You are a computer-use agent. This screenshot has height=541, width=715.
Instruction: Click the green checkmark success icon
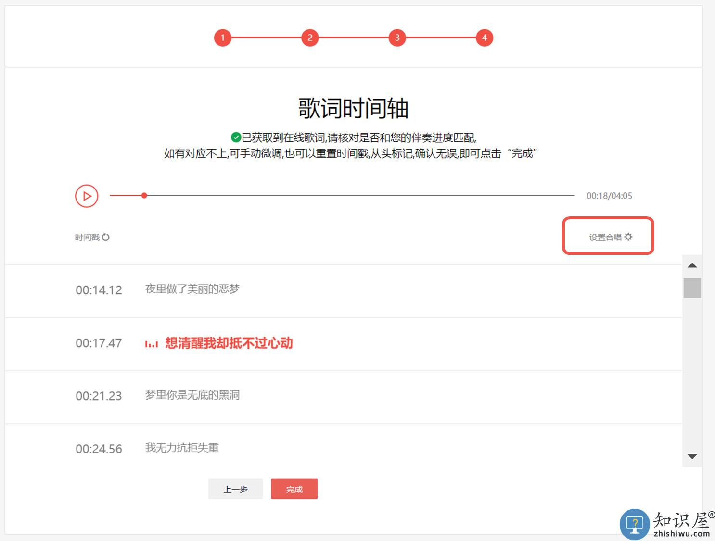coord(236,138)
